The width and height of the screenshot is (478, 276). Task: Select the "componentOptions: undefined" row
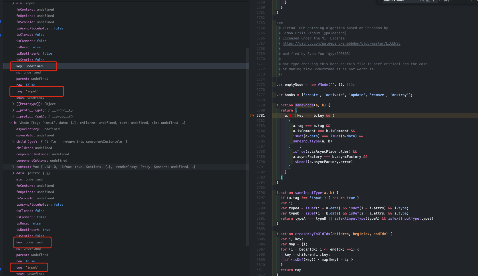coord(126,160)
